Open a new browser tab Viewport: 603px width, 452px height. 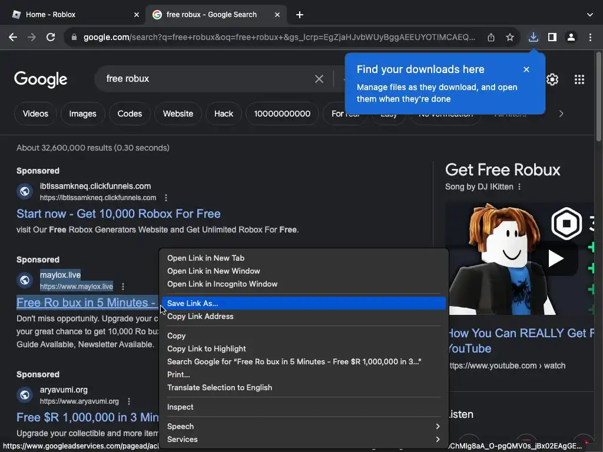click(x=300, y=15)
